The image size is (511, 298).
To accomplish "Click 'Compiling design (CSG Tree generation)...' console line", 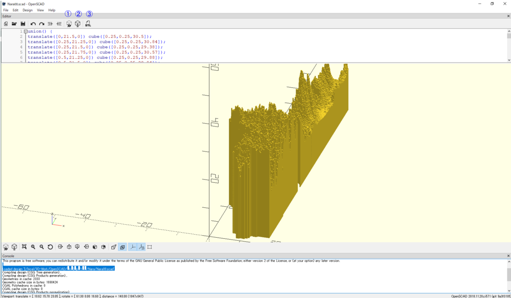I will click(x=31, y=272).
